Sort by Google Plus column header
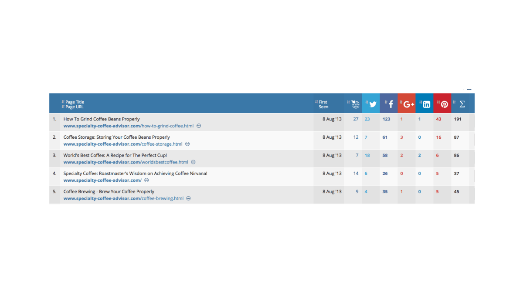Screen dimensions: 523x294 click(407, 104)
